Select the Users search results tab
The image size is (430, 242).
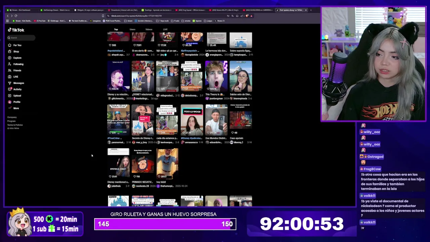pos(132,30)
